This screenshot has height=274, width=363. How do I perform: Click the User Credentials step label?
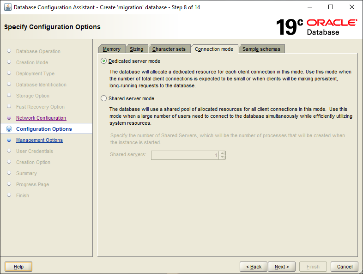pos(35,151)
